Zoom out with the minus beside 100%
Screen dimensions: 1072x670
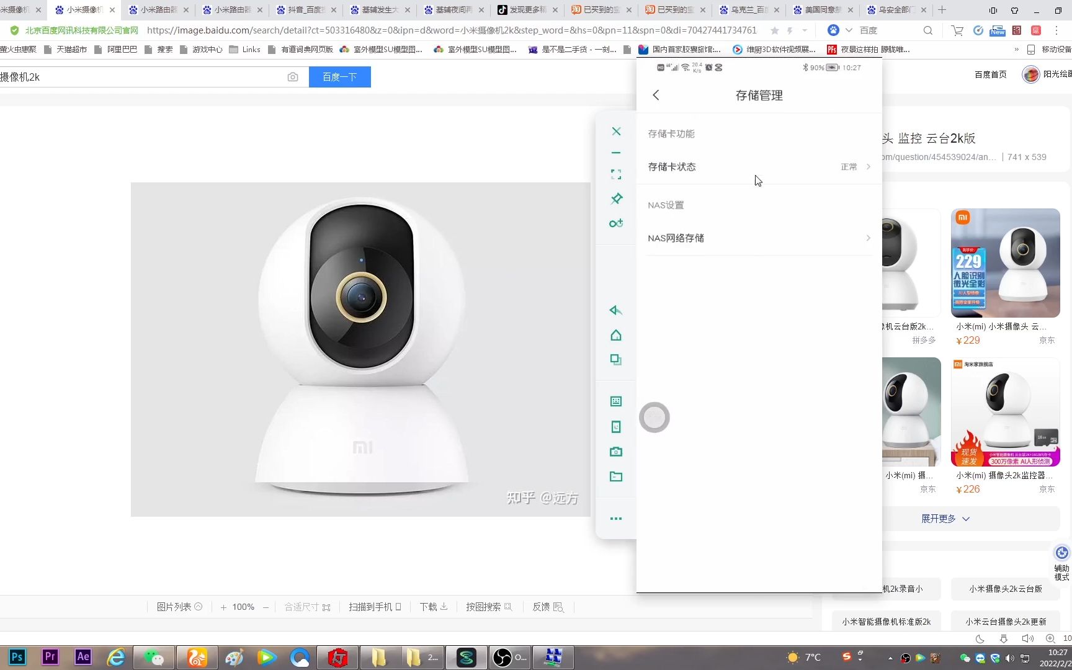(x=266, y=607)
